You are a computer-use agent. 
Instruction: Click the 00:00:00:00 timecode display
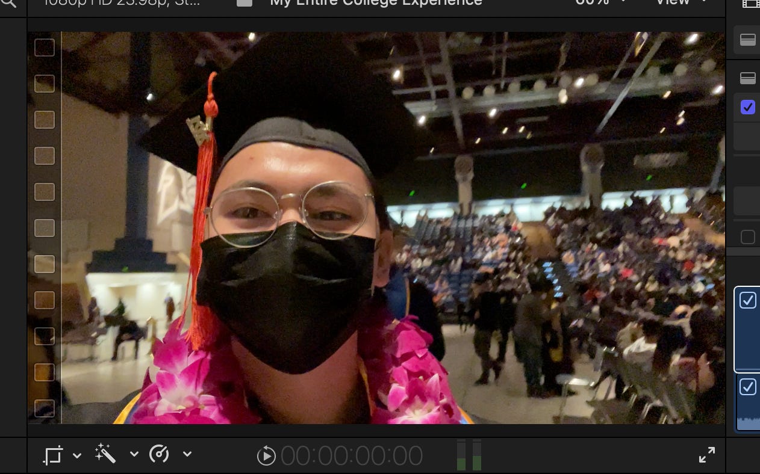[x=352, y=456]
